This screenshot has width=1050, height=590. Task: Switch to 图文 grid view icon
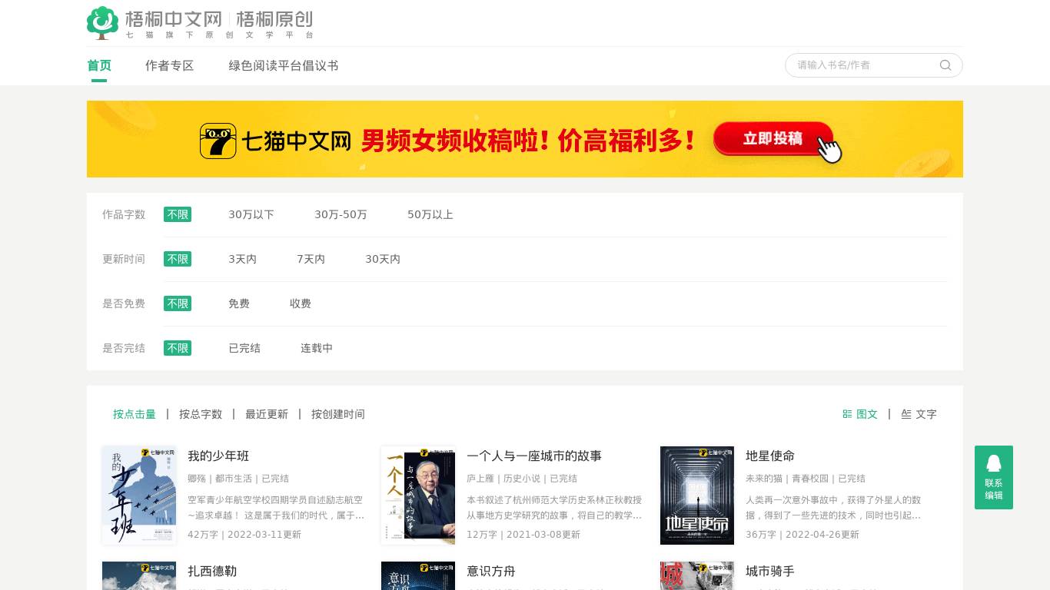click(x=847, y=414)
